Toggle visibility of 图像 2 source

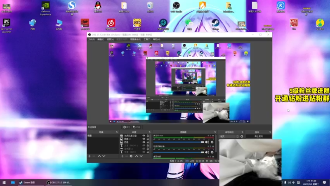144,139
